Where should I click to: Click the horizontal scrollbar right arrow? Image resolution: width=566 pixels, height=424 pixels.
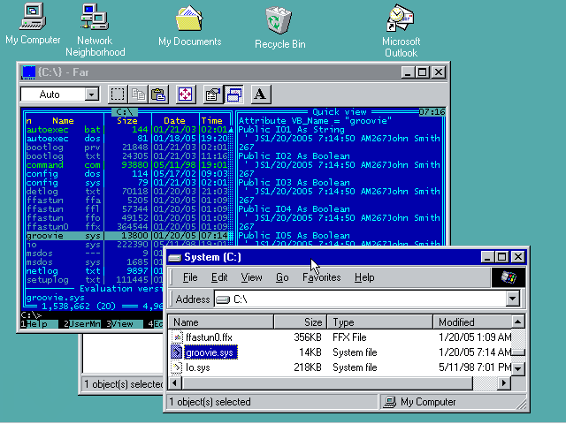[x=505, y=383]
